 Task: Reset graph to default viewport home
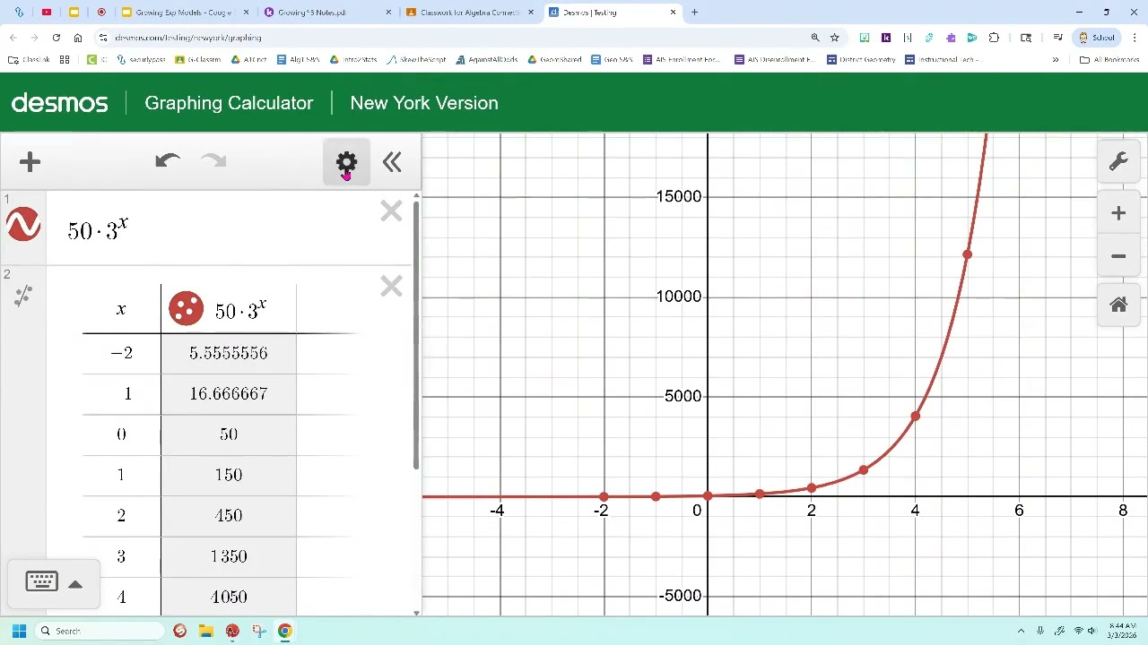click(1118, 305)
